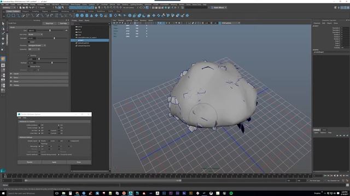Expand the Stamp section
This screenshot has height=196, width=350.
coord(39,77)
